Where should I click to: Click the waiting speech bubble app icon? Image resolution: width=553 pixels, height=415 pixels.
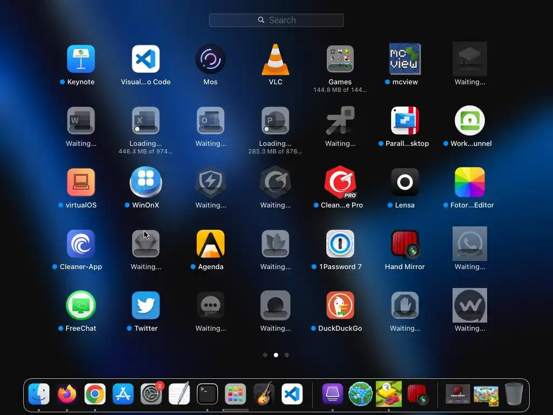pyautogui.click(x=211, y=305)
